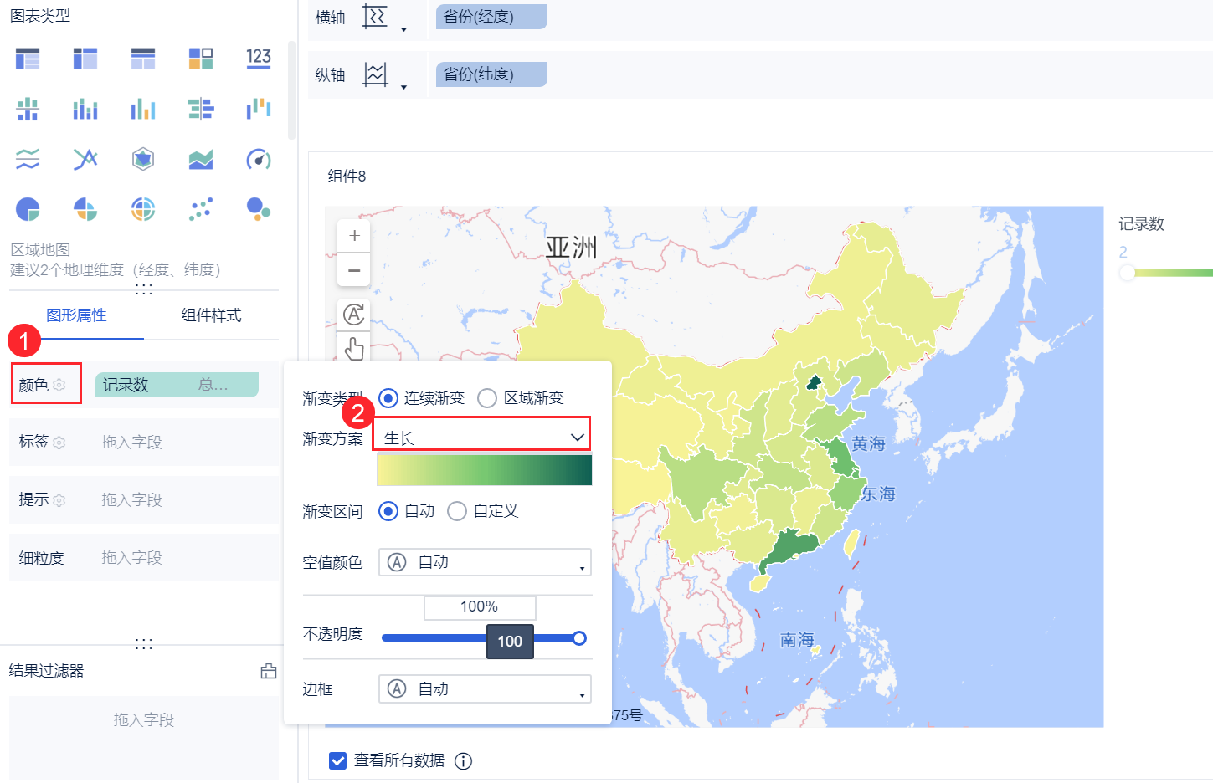Open the 空值颜色 dropdown
Image resolution: width=1213 pixels, height=783 pixels.
click(x=485, y=562)
